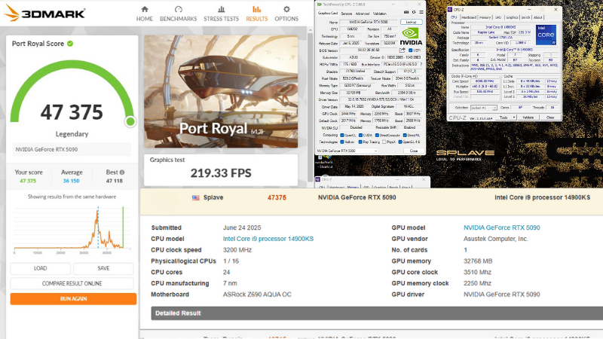Switch to the Mainboard tab in CPU-Z

pos(469,17)
